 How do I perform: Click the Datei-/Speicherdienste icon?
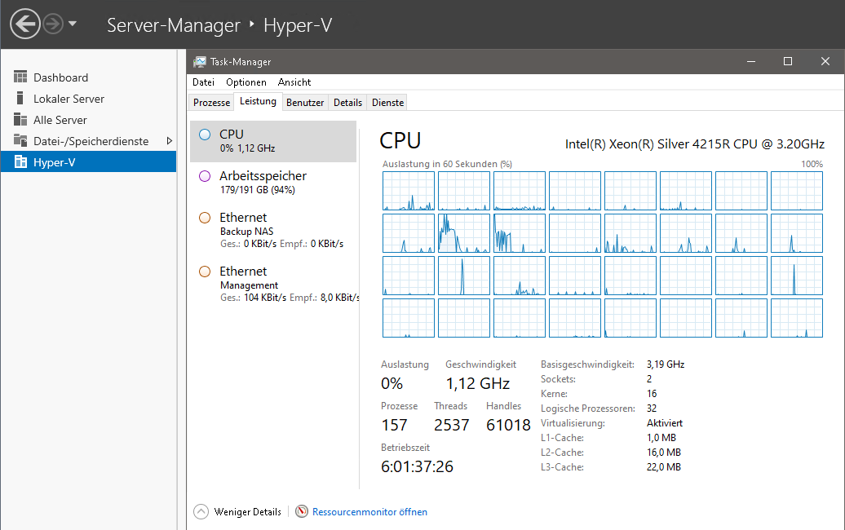tap(20, 140)
